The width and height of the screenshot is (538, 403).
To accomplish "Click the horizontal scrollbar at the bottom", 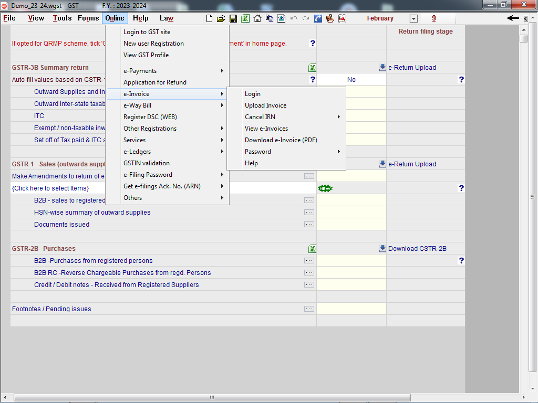I will click(210, 397).
